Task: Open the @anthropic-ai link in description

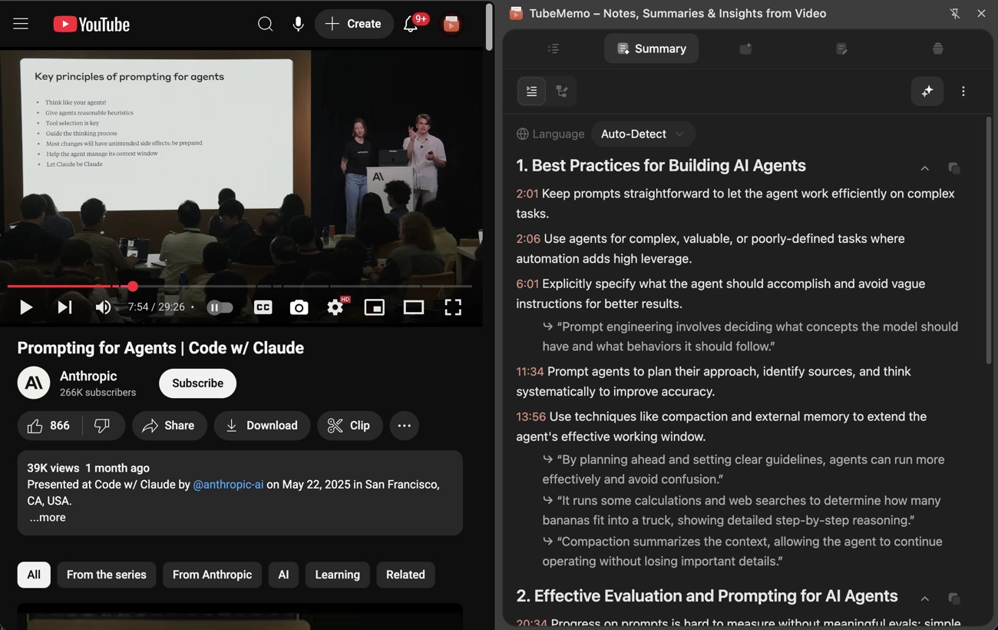Action: pos(228,485)
